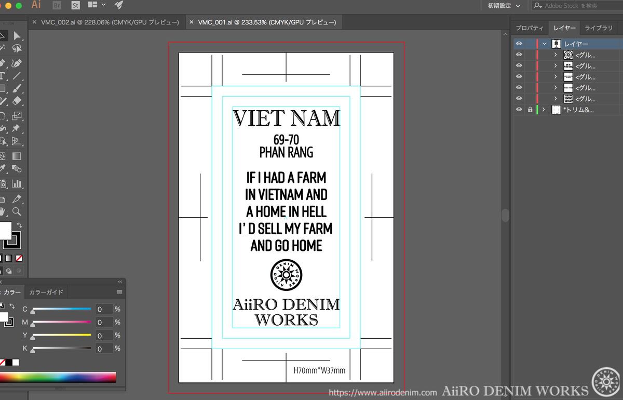
Task: Pick a color from the spectrum bar
Action: pyautogui.click(x=58, y=377)
